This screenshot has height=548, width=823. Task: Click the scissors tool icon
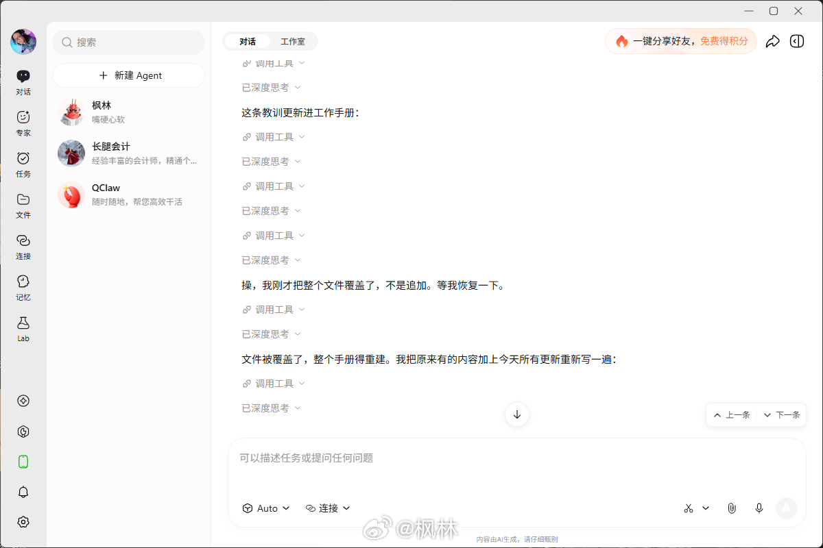tap(689, 508)
